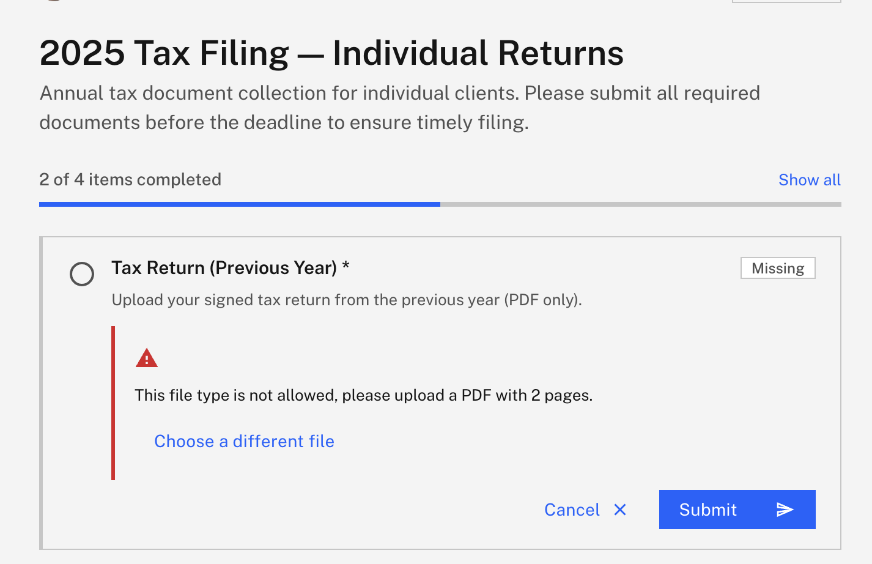Click the paper plane icon in Submit
The height and width of the screenshot is (564, 872).
[785, 510]
